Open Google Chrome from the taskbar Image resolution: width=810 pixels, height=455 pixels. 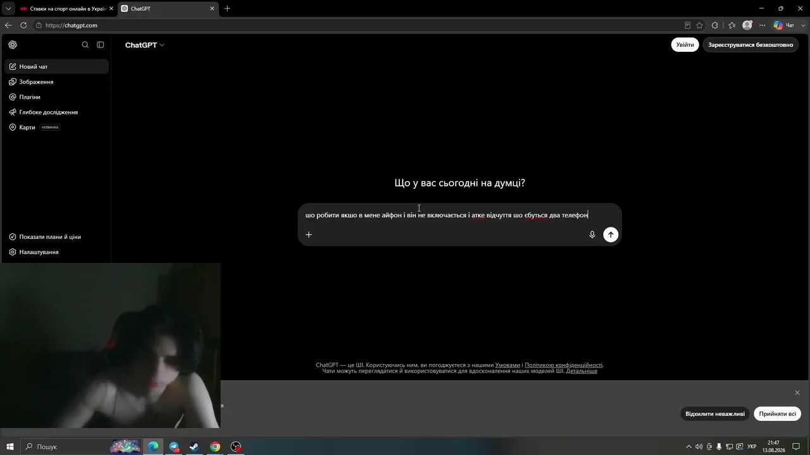215,447
